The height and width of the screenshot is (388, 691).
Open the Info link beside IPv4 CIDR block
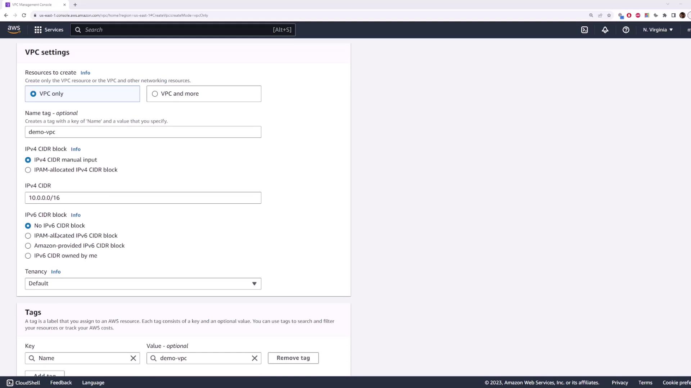click(76, 149)
